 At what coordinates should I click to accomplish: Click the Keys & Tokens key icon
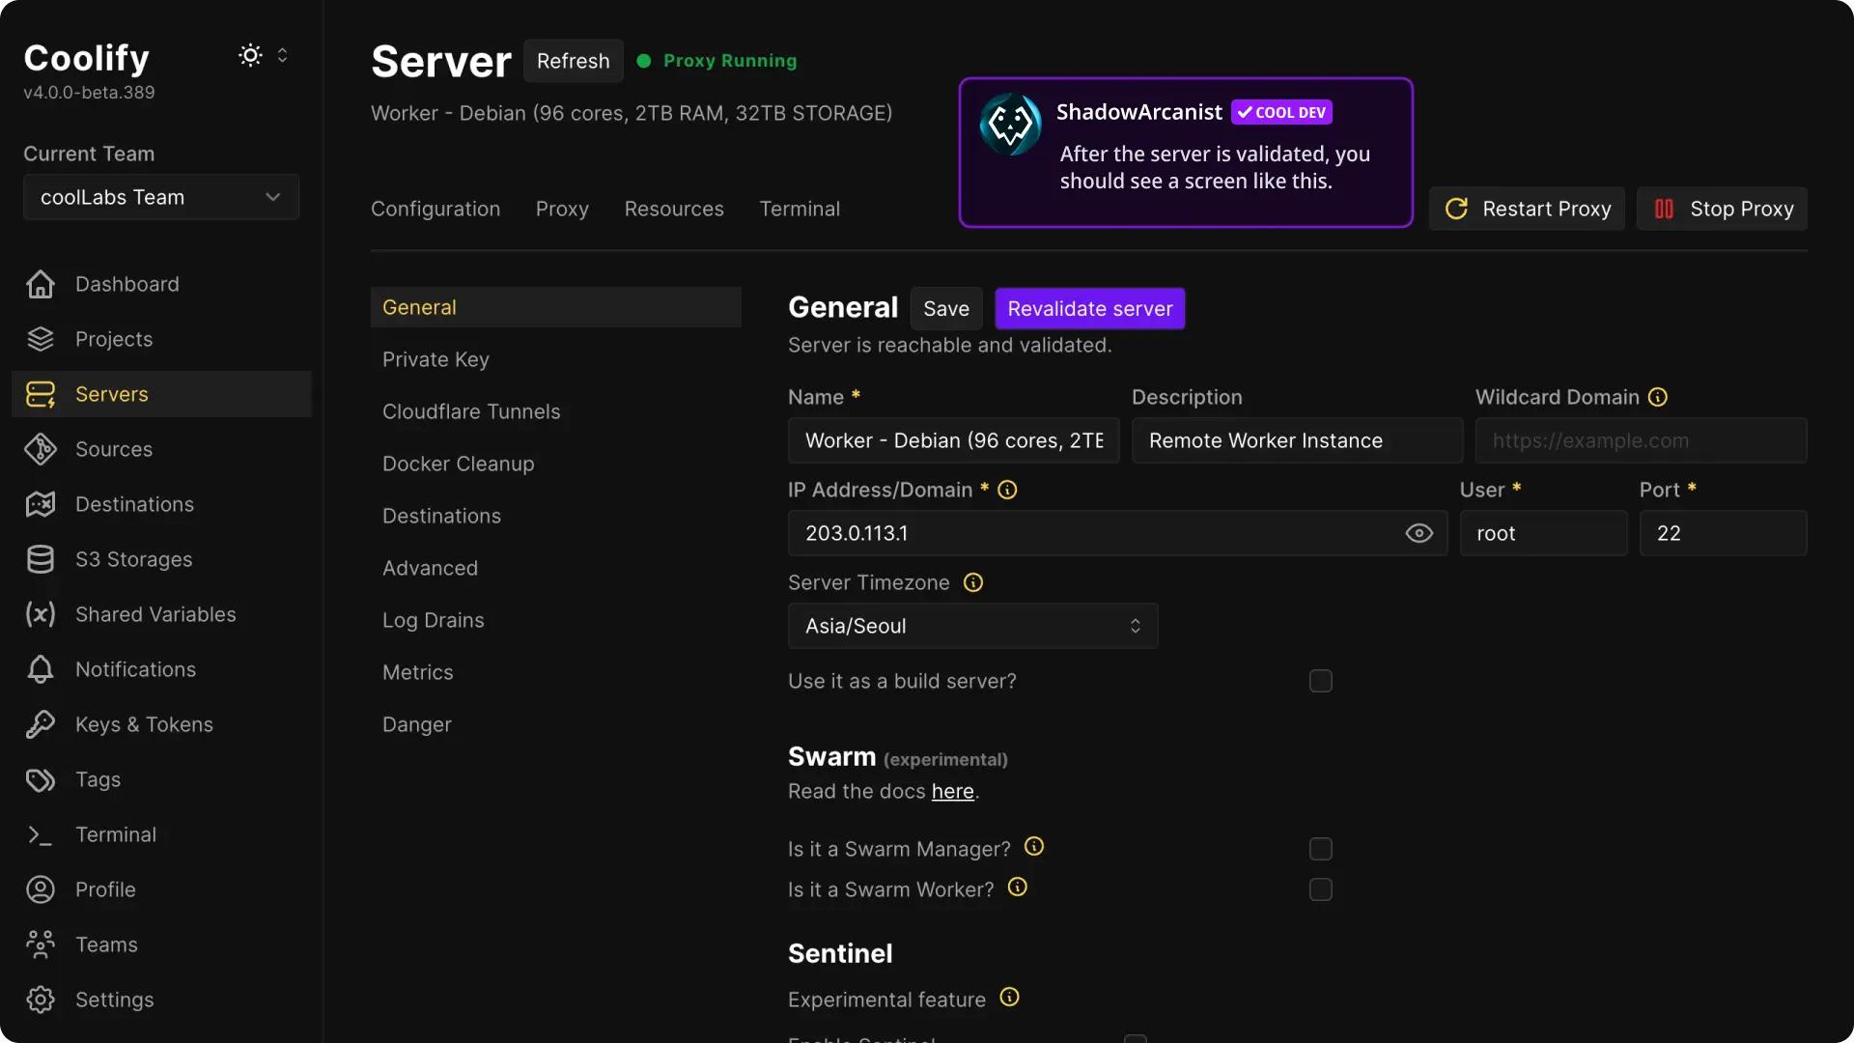[x=41, y=724]
